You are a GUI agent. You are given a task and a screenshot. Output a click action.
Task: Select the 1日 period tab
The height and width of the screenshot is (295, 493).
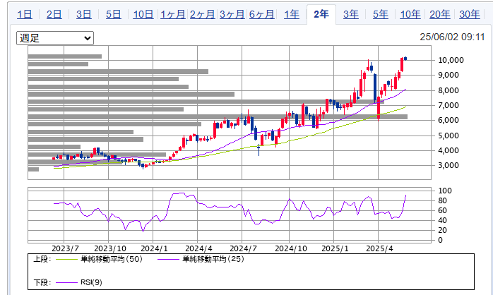click(x=25, y=14)
